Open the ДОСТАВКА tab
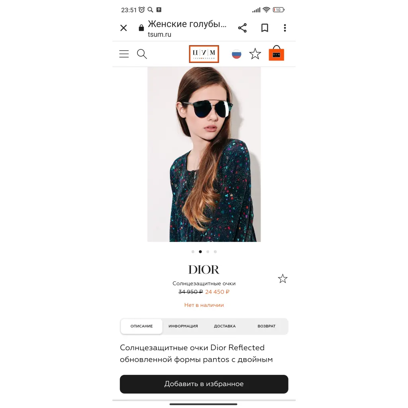The width and height of the screenshot is (408, 408). [225, 326]
